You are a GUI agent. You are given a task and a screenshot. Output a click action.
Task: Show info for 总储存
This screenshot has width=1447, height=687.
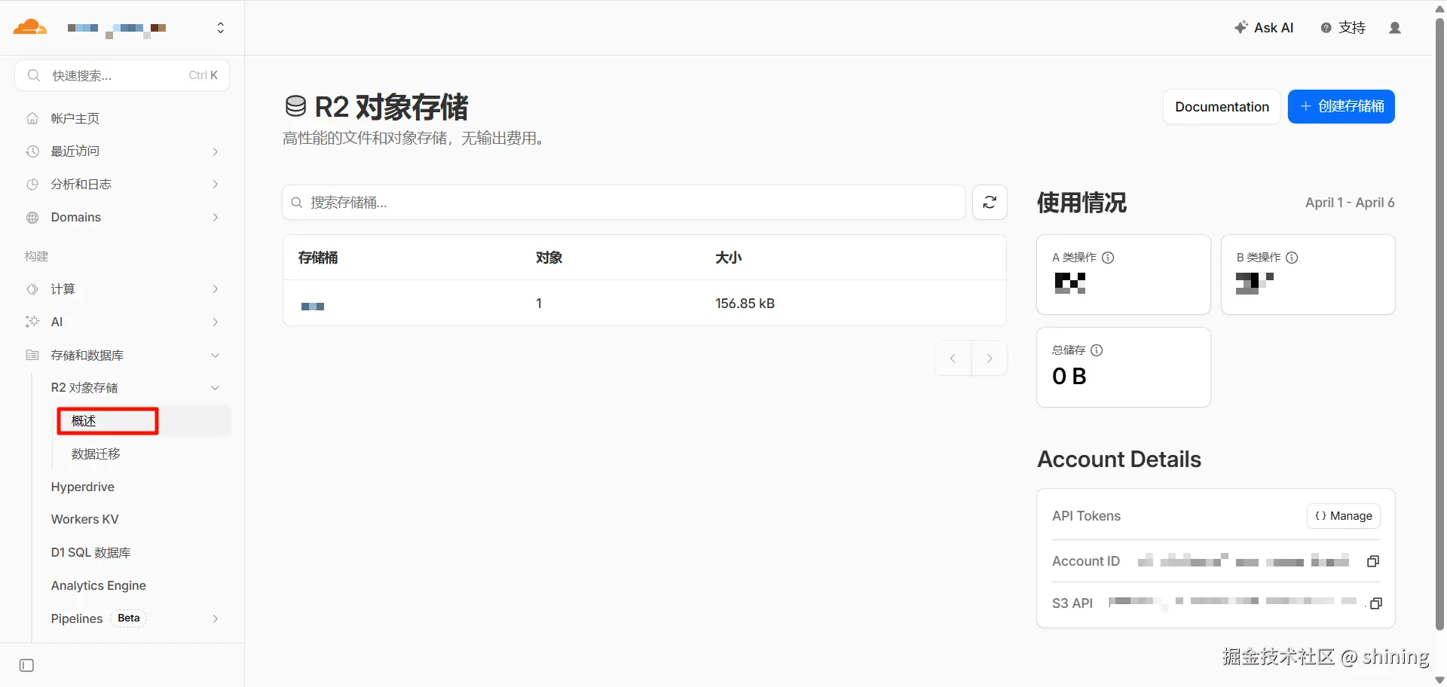(1097, 350)
